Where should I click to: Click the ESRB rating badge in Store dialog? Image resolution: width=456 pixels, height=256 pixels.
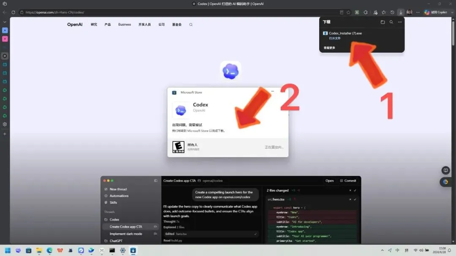178,147
